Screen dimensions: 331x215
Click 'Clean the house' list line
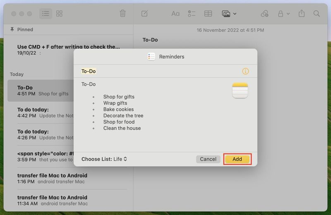(x=122, y=128)
